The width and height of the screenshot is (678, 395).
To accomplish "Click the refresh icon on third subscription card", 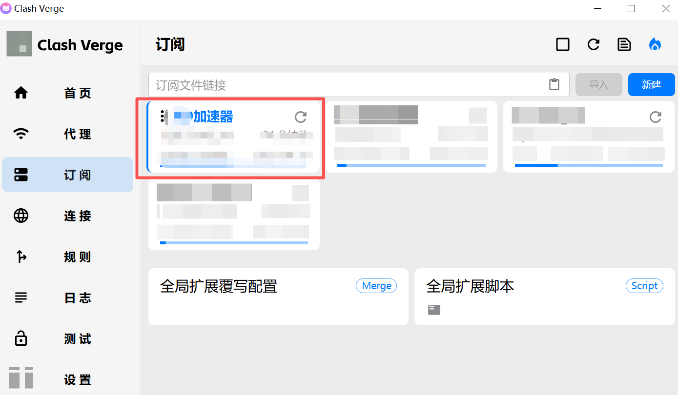I will click(655, 117).
